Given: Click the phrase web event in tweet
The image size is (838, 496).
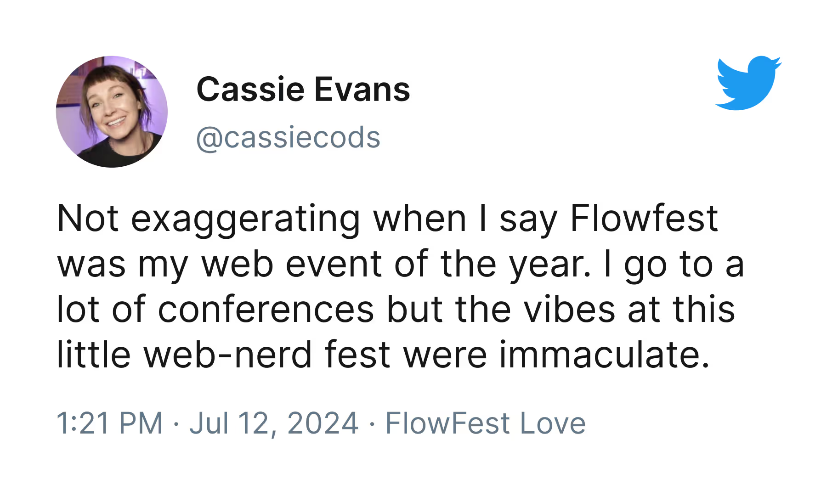Looking at the screenshot, I should click(291, 265).
